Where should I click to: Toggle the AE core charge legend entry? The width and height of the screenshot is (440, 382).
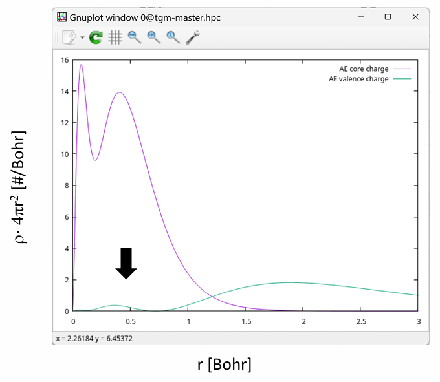coord(364,69)
